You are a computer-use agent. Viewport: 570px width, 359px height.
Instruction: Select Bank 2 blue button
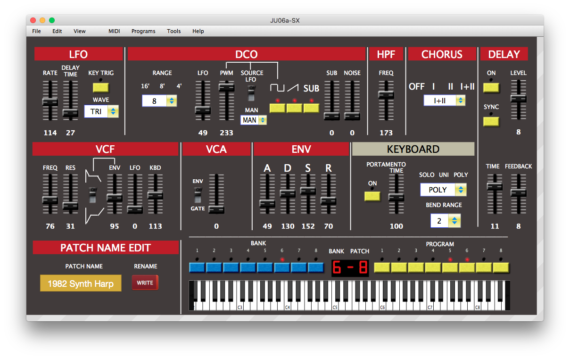pos(214,267)
